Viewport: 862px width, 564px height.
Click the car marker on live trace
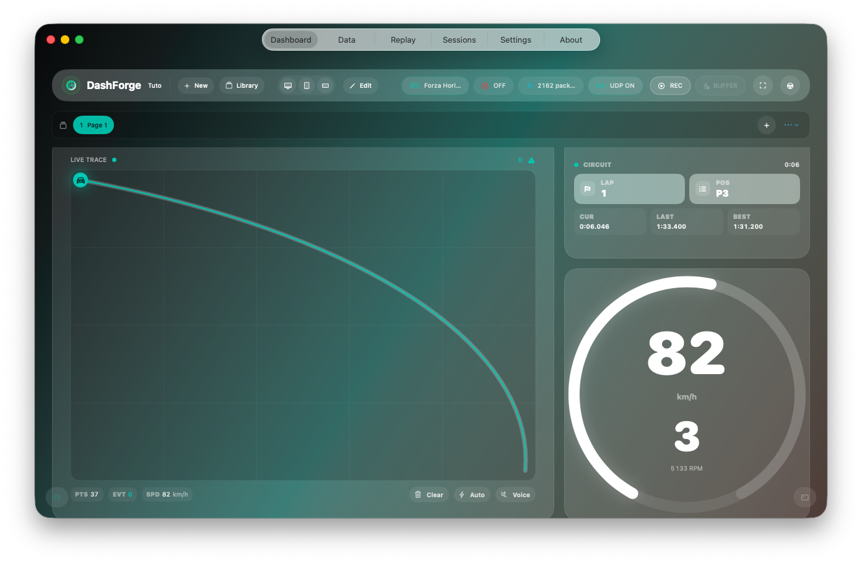(81, 180)
